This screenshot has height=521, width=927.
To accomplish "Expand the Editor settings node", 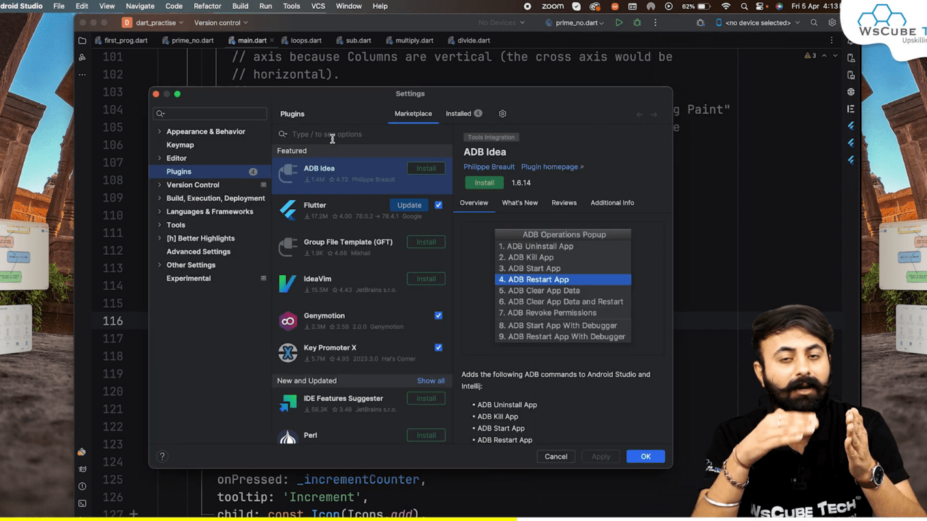I will point(159,158).
